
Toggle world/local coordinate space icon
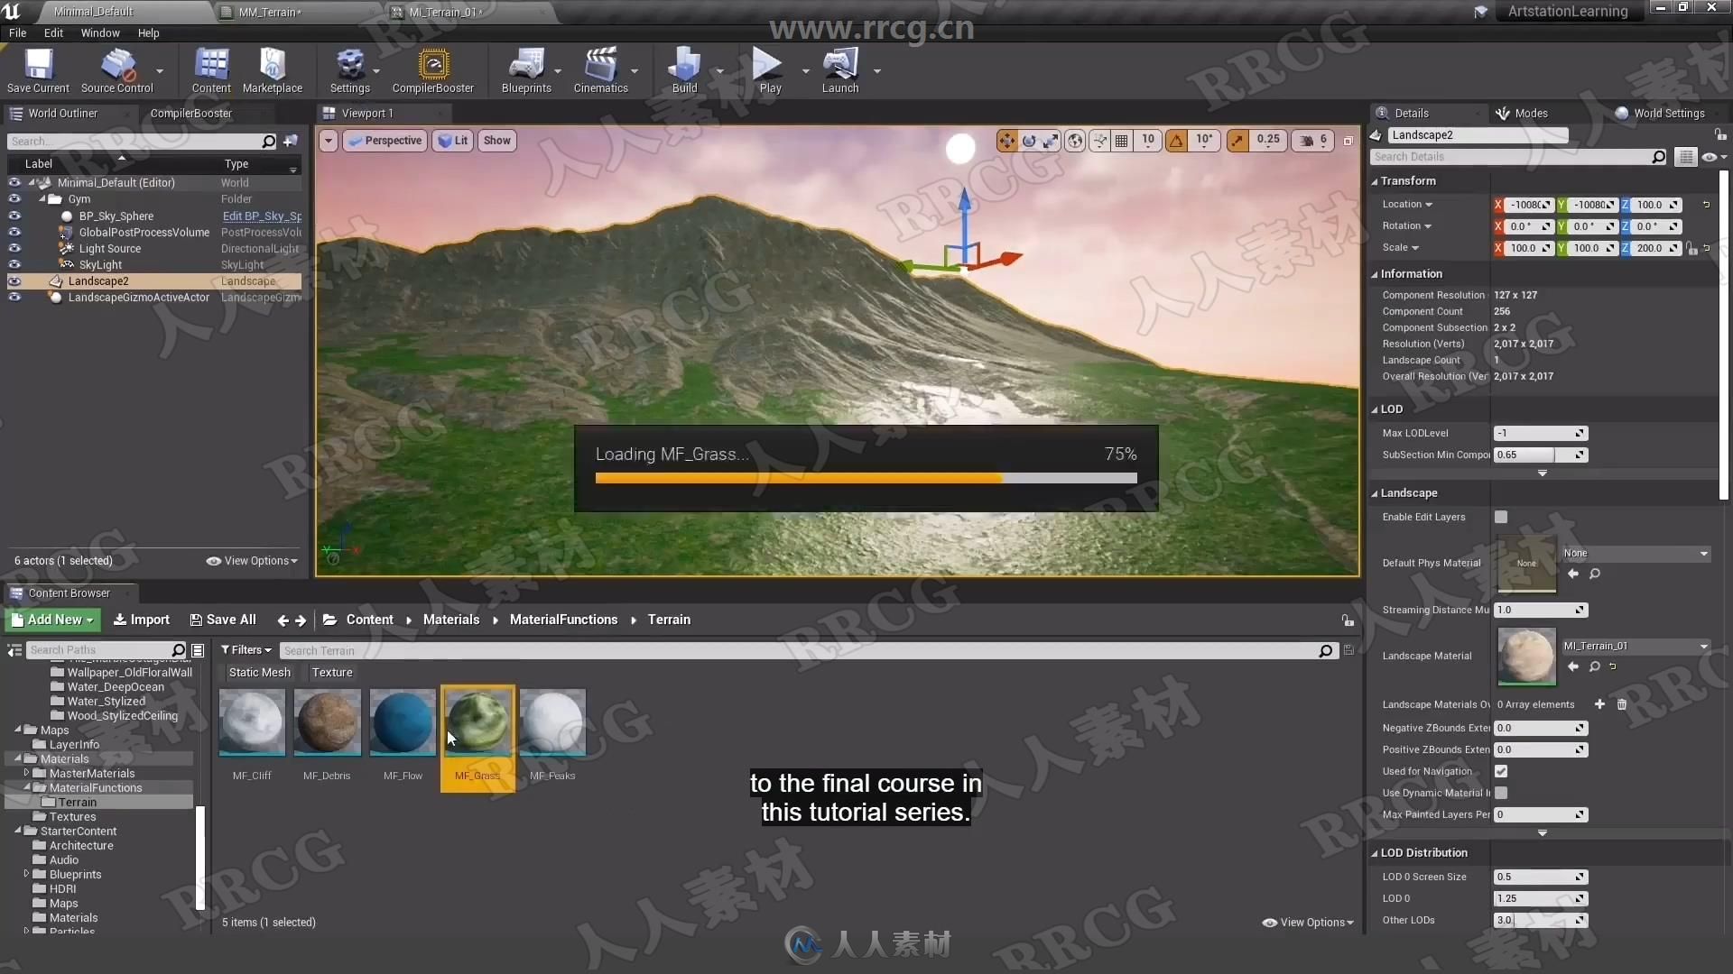(1075, 141)
